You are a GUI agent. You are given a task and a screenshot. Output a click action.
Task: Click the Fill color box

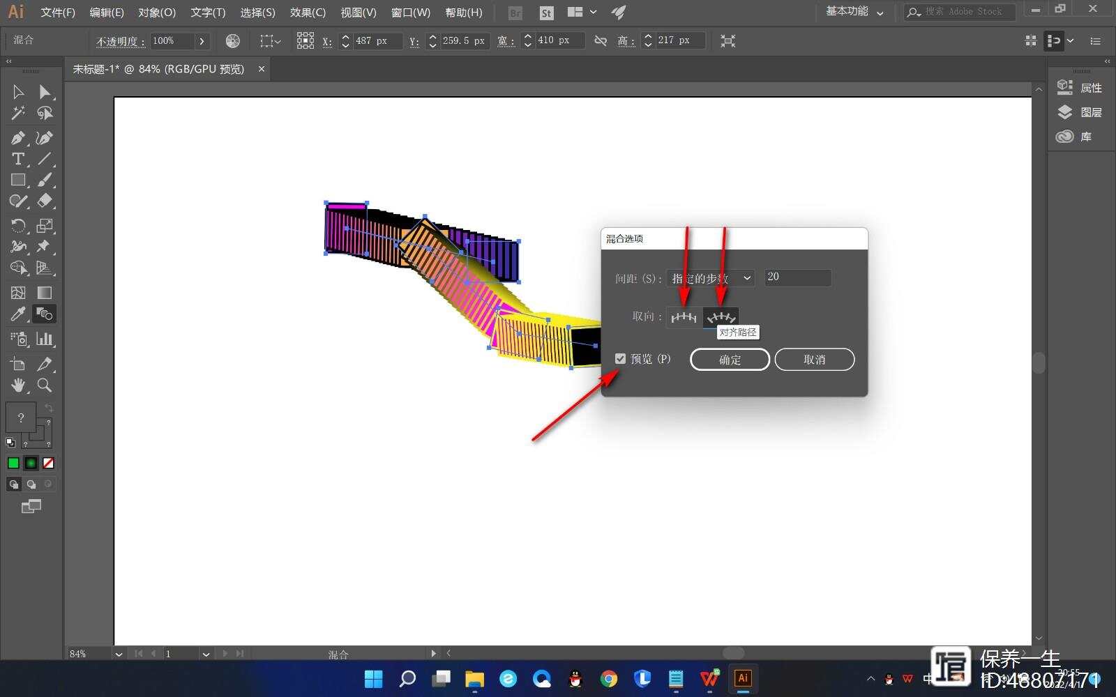pos(21,418)
